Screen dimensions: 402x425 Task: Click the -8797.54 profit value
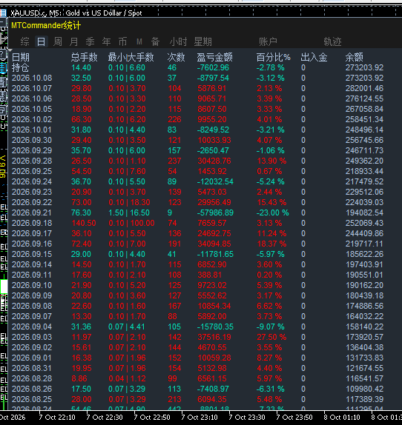click(213, 78)
